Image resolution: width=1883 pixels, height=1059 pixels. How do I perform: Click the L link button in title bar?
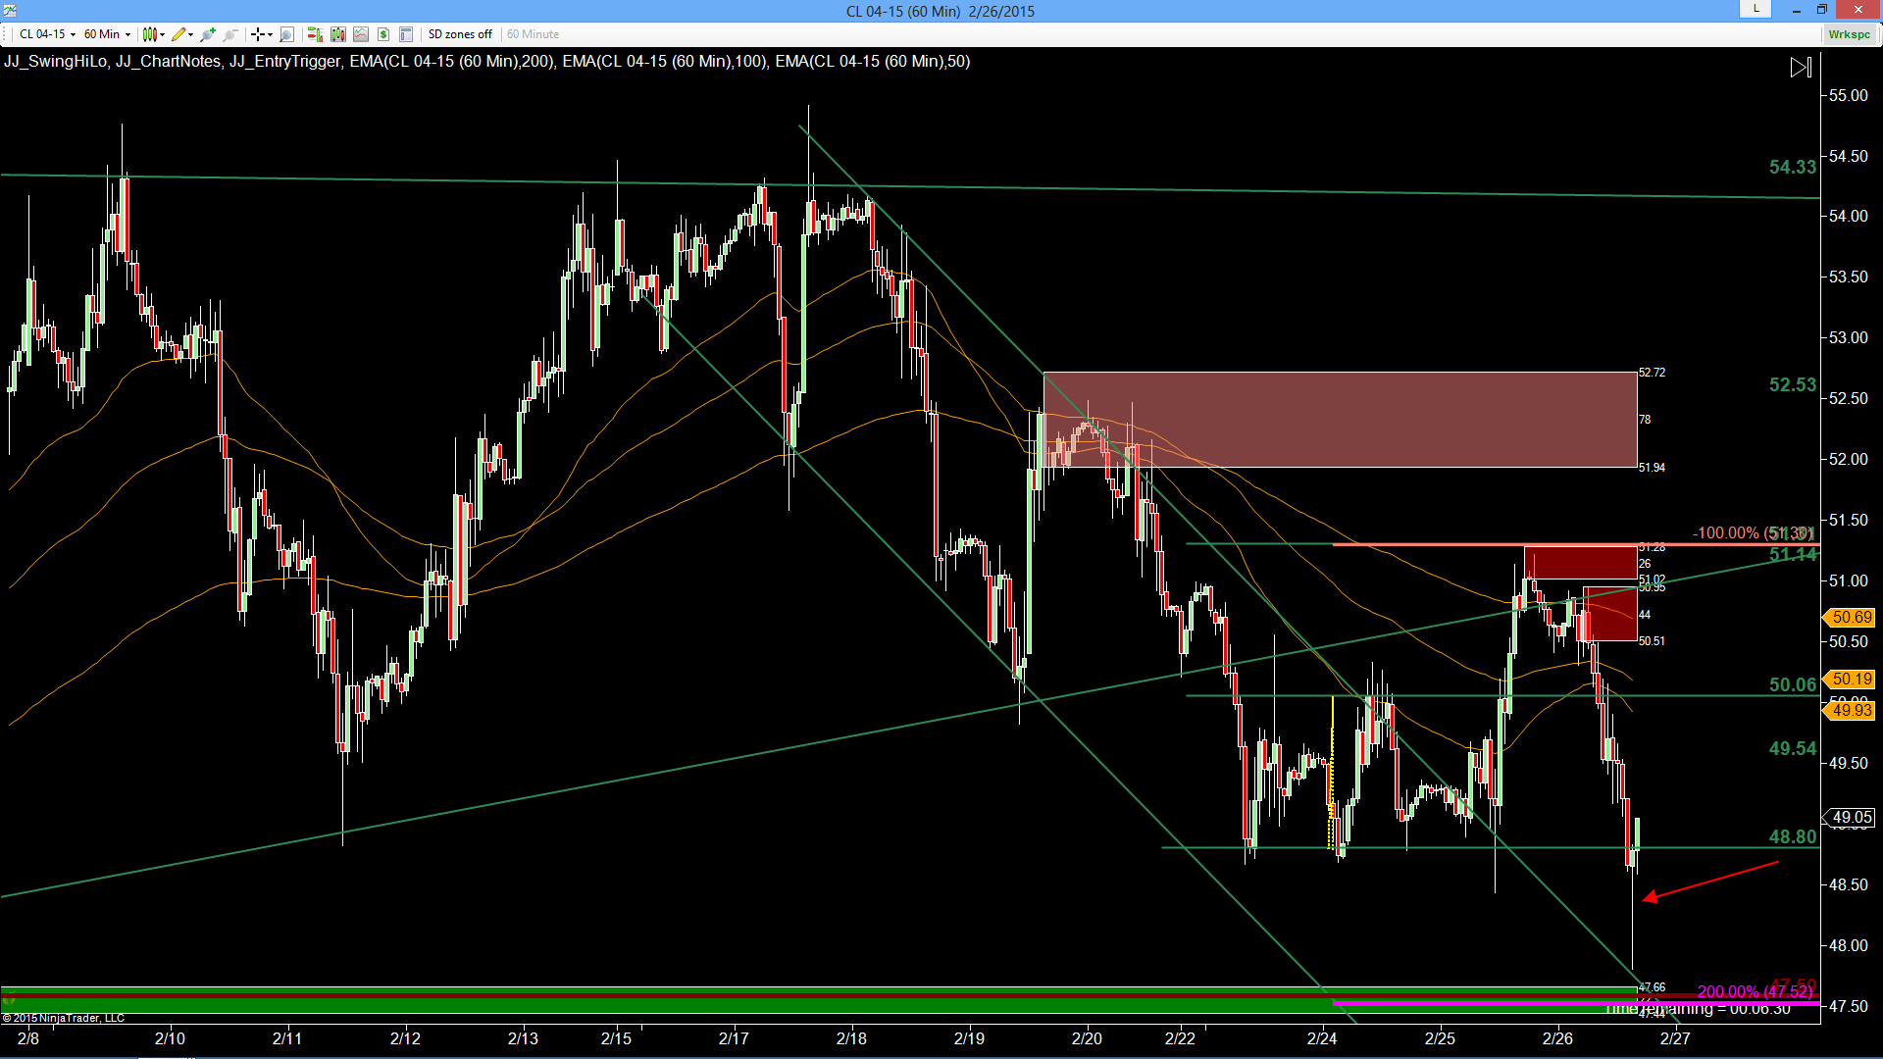coord(1756,9)
